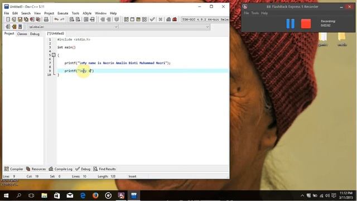Switch to the Project side tab

click(9, 33)
